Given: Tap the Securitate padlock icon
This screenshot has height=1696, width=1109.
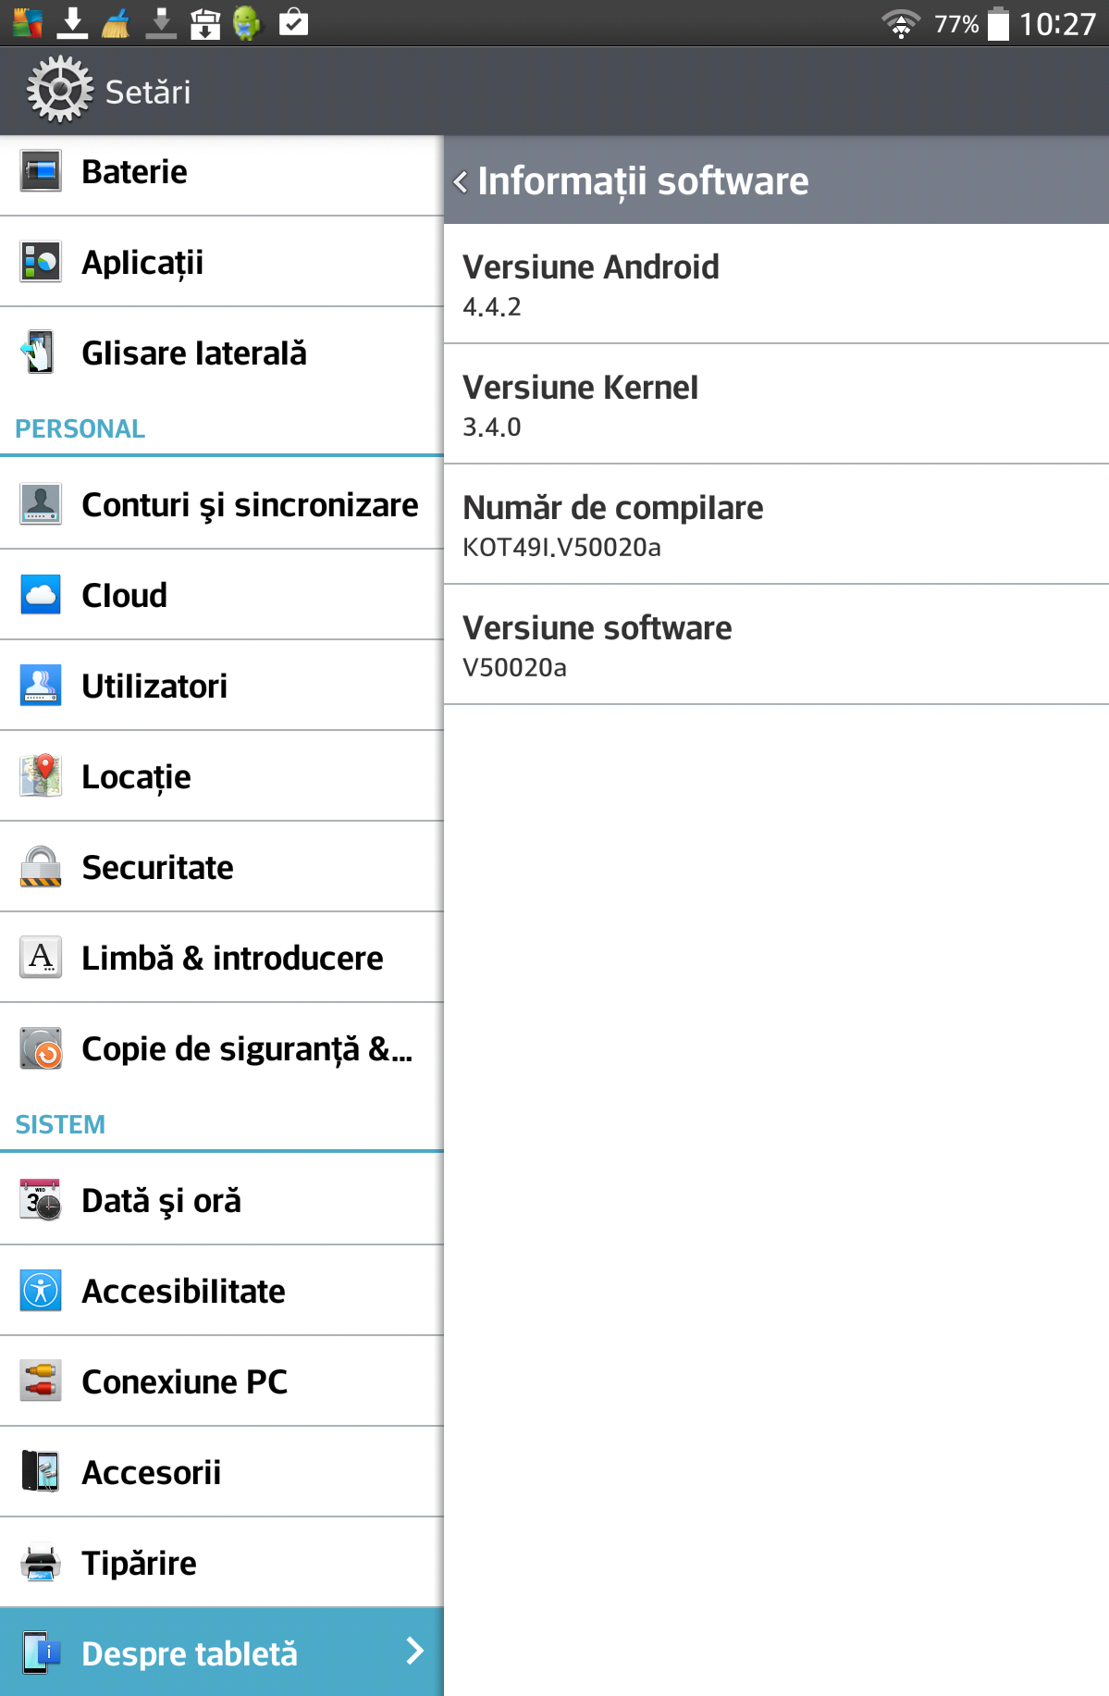Looking at the screenshot, I should [x=41, y=867].
